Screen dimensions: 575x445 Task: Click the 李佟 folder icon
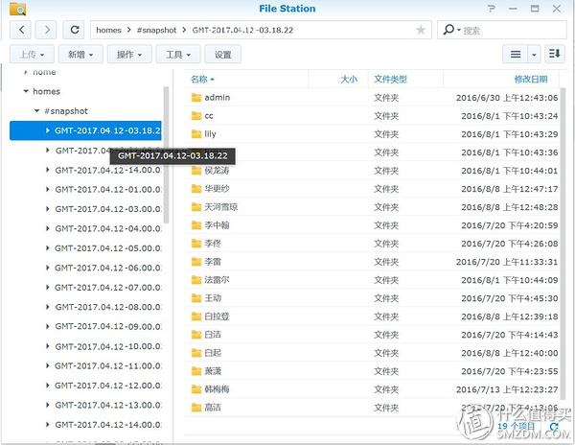196,244
